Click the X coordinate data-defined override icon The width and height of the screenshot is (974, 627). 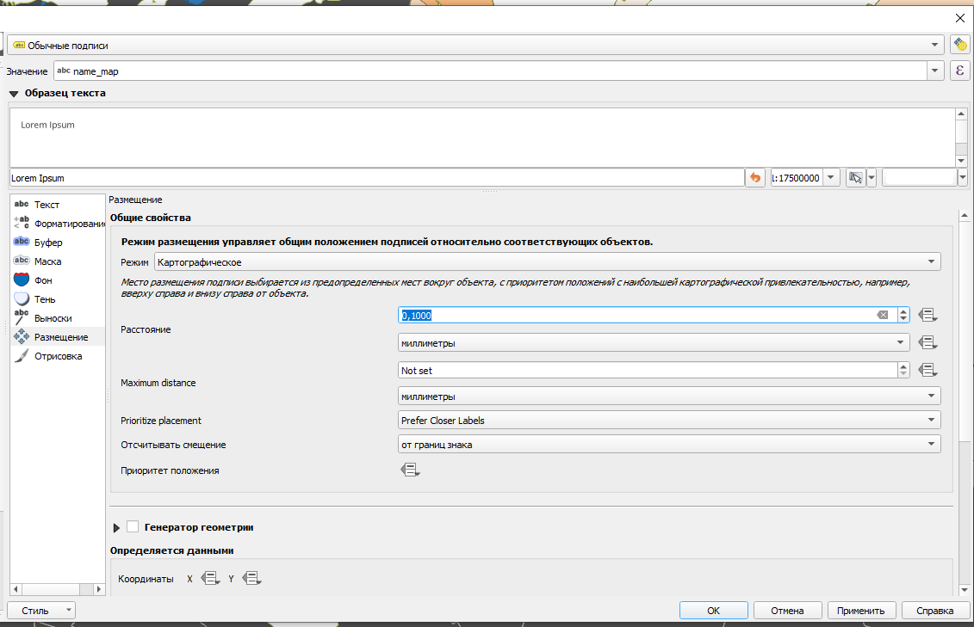tap(209, 579)
